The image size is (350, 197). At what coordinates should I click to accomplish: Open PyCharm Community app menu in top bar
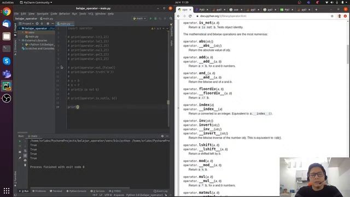pyautogui.click(x=36, y=2)
